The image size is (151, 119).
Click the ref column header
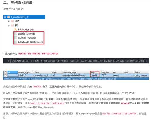click(x=118, y=72)
